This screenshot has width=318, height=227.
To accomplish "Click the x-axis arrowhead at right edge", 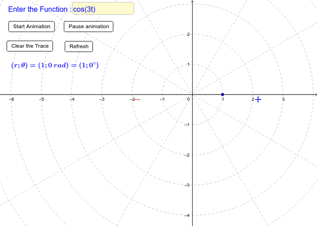I will (x=316, y=94).
